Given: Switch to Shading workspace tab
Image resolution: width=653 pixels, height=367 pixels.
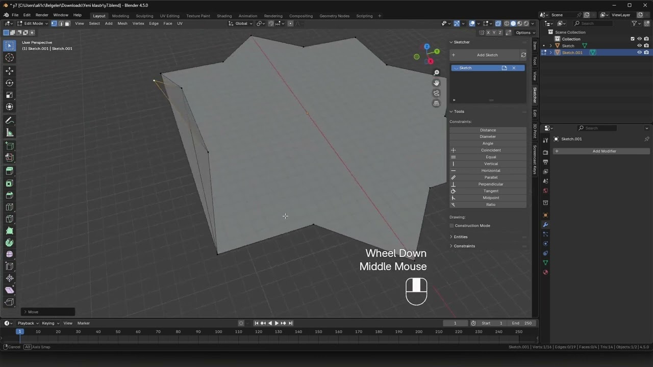Looking at the screenshot, I should pos(224,16).
